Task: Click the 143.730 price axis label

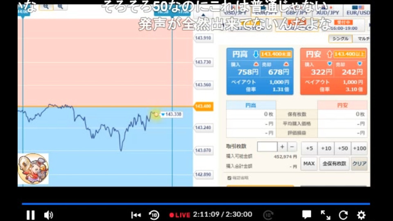Action: click(x=203, y=62)
